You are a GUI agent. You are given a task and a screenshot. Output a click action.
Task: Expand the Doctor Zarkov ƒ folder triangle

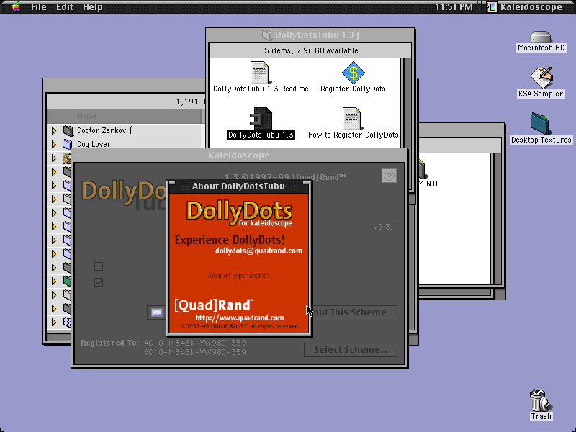click(54, 130)
